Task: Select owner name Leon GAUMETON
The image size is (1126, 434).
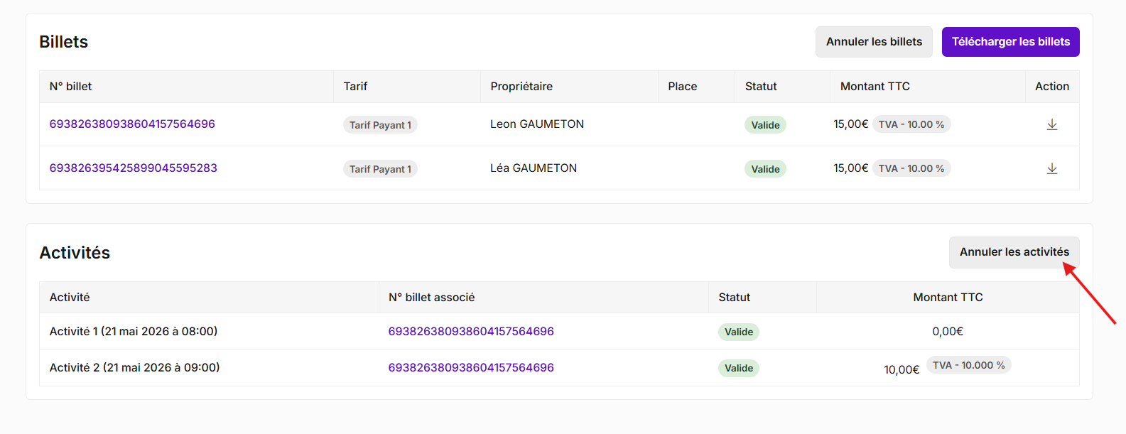Action: point(537,124)
